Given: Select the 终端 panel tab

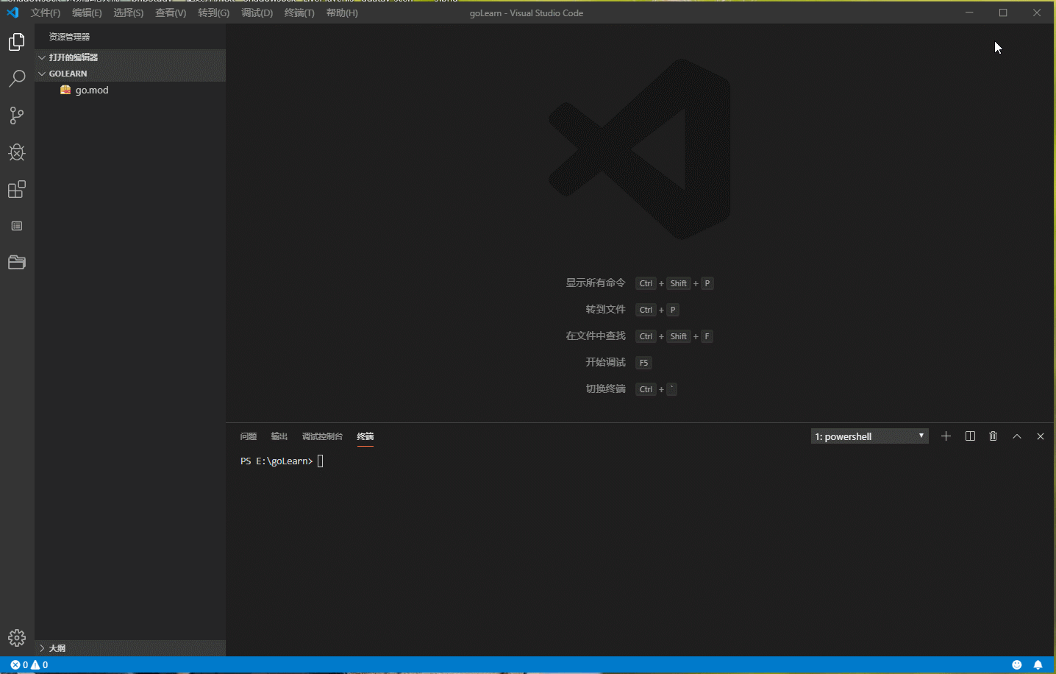Looking at the screenshot, I should (365, 436).
